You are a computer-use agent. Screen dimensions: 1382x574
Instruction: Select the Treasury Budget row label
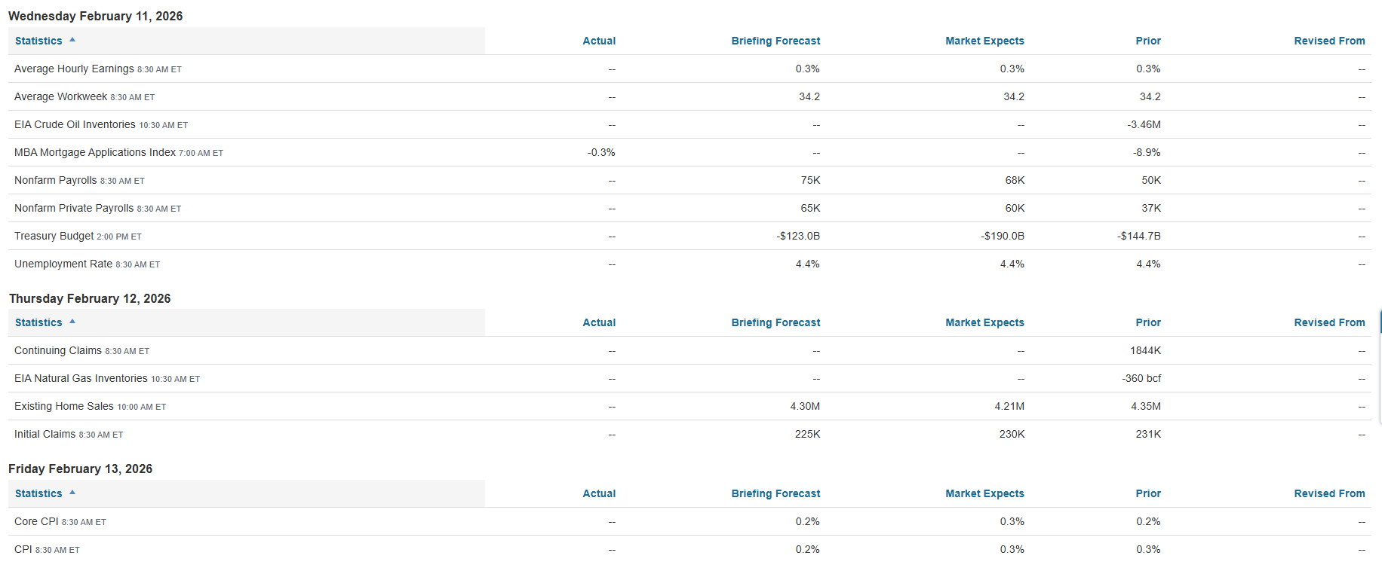click(54, 237)
